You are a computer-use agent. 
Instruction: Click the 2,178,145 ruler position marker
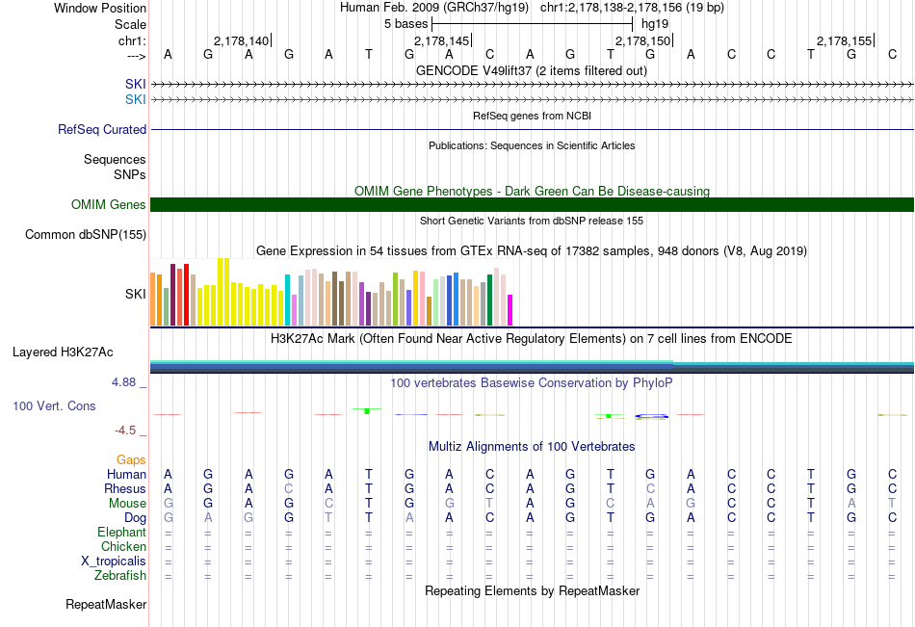442,40
